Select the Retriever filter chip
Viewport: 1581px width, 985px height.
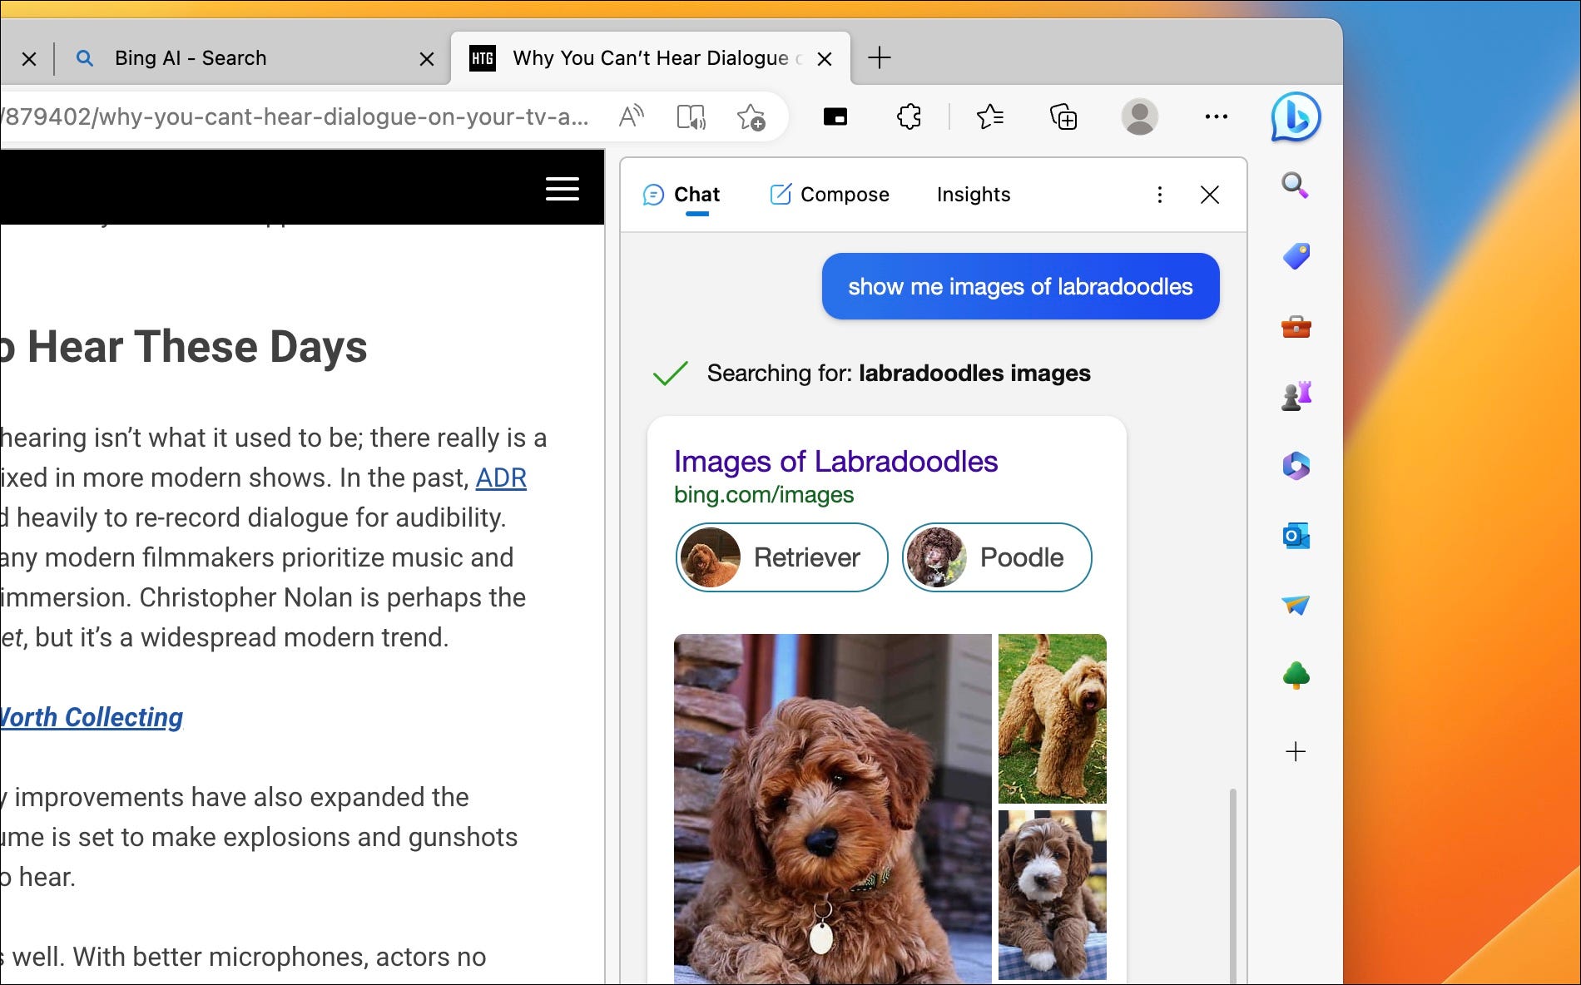tap(781, 557)
